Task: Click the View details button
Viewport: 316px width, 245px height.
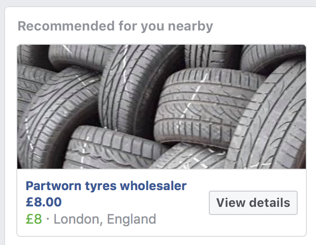Action: coord(253,203)
